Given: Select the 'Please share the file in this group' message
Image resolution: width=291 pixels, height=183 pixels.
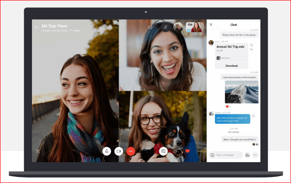Looking at the screenshot, I should 239,35.
